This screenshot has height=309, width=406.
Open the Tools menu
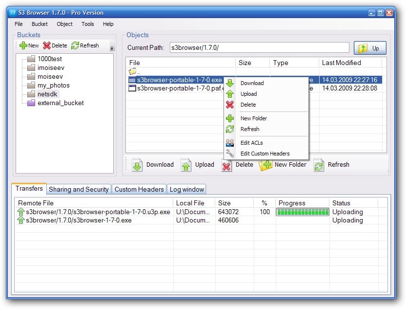click(x=88, y=24)
